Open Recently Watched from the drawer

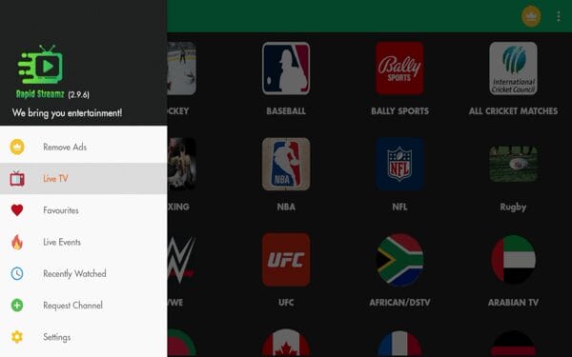[84, 273]
